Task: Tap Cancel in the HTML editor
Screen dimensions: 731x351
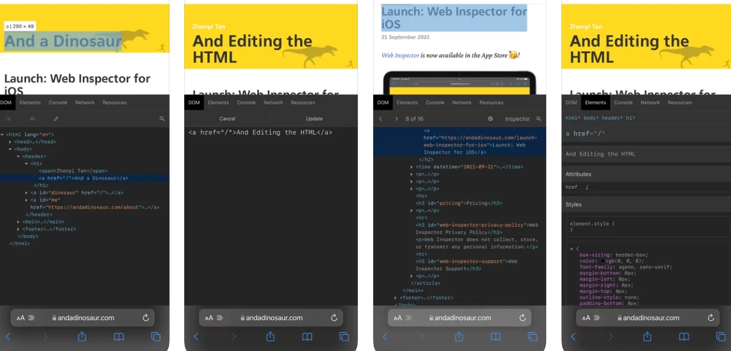Action: (228, 119)
